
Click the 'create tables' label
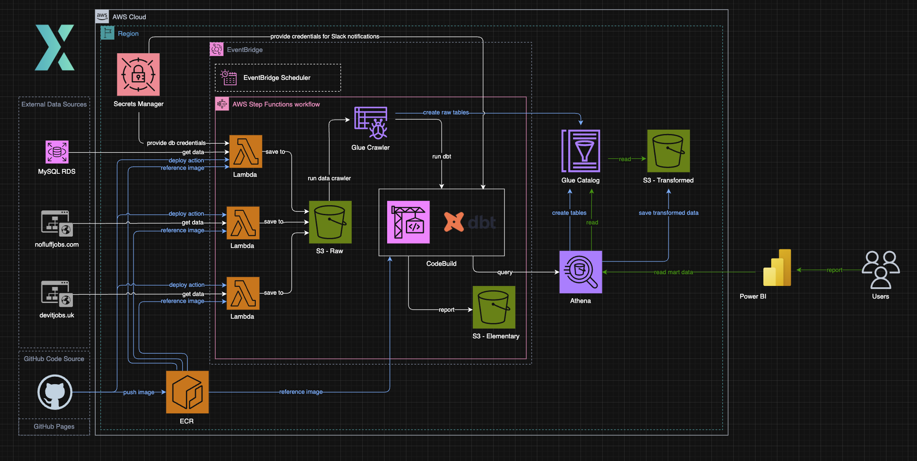(569, 213)
